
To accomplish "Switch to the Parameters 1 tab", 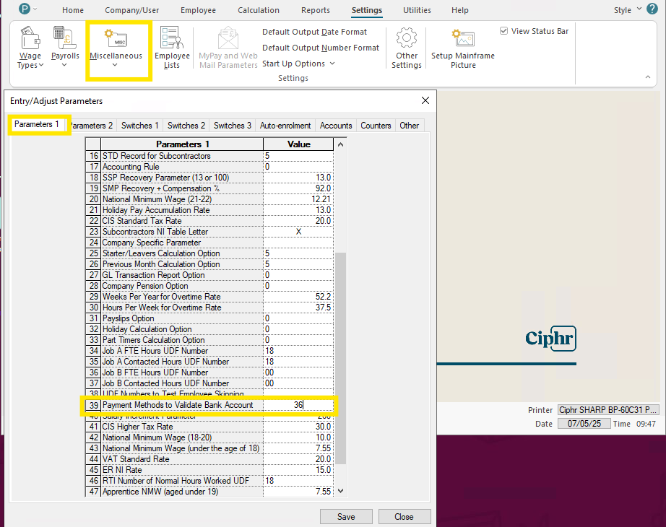I will pyautogui.click(x=37, y=124).
